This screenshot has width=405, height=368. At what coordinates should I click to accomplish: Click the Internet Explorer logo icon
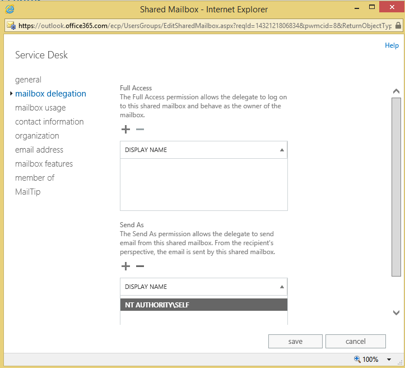pyautogui.click(x=10, y=10)
